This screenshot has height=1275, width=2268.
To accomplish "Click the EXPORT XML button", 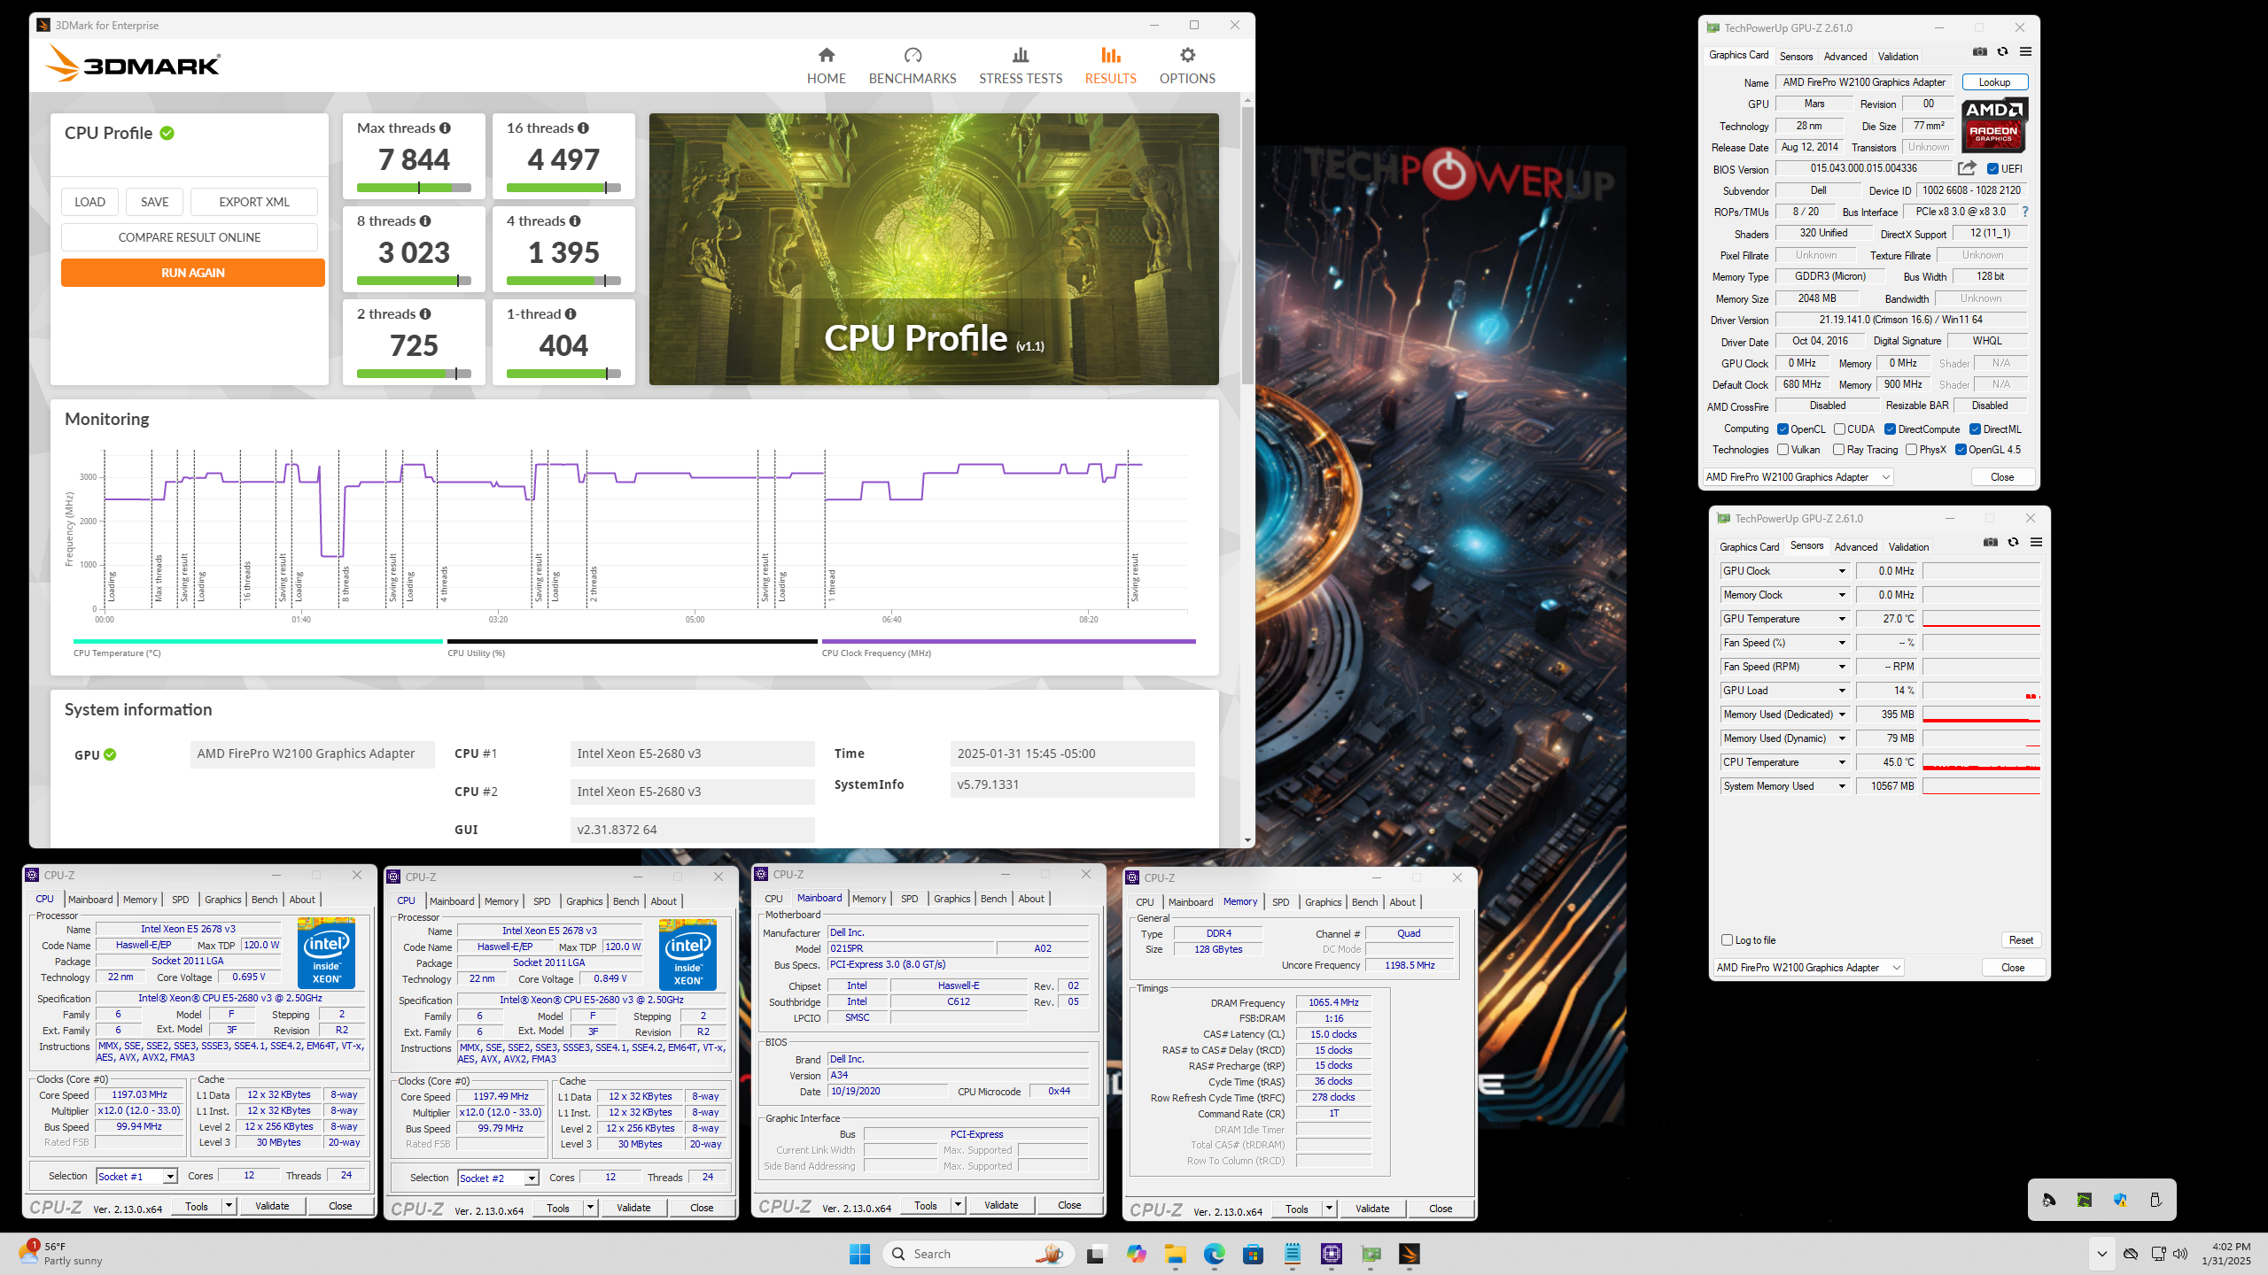I will 254,202.
